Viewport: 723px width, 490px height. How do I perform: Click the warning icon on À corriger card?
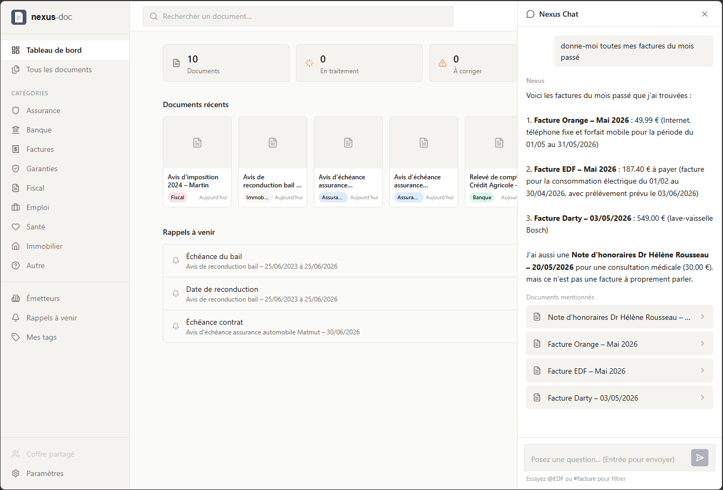click(443, 63)
